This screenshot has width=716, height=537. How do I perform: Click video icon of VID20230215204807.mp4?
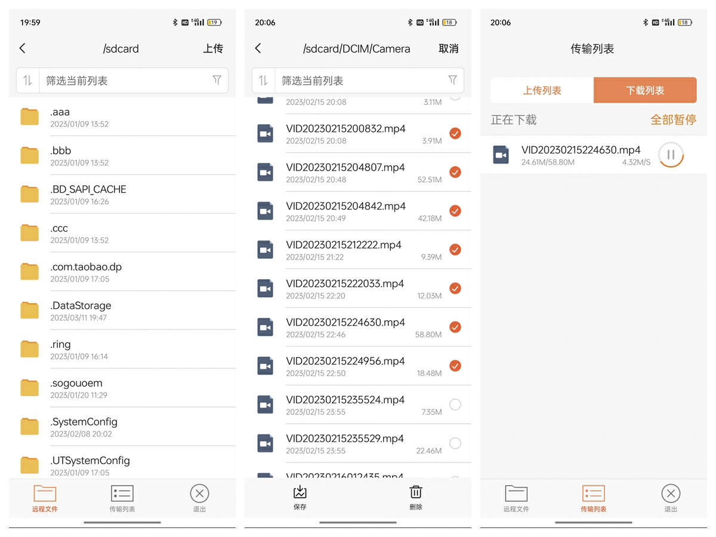pyautogui.click(x=266, y=172)
